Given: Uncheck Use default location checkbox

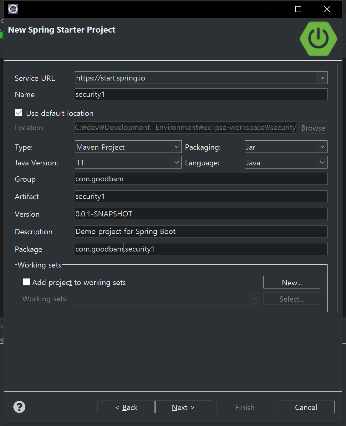Looking at the screenshot, I should [19, 113].
